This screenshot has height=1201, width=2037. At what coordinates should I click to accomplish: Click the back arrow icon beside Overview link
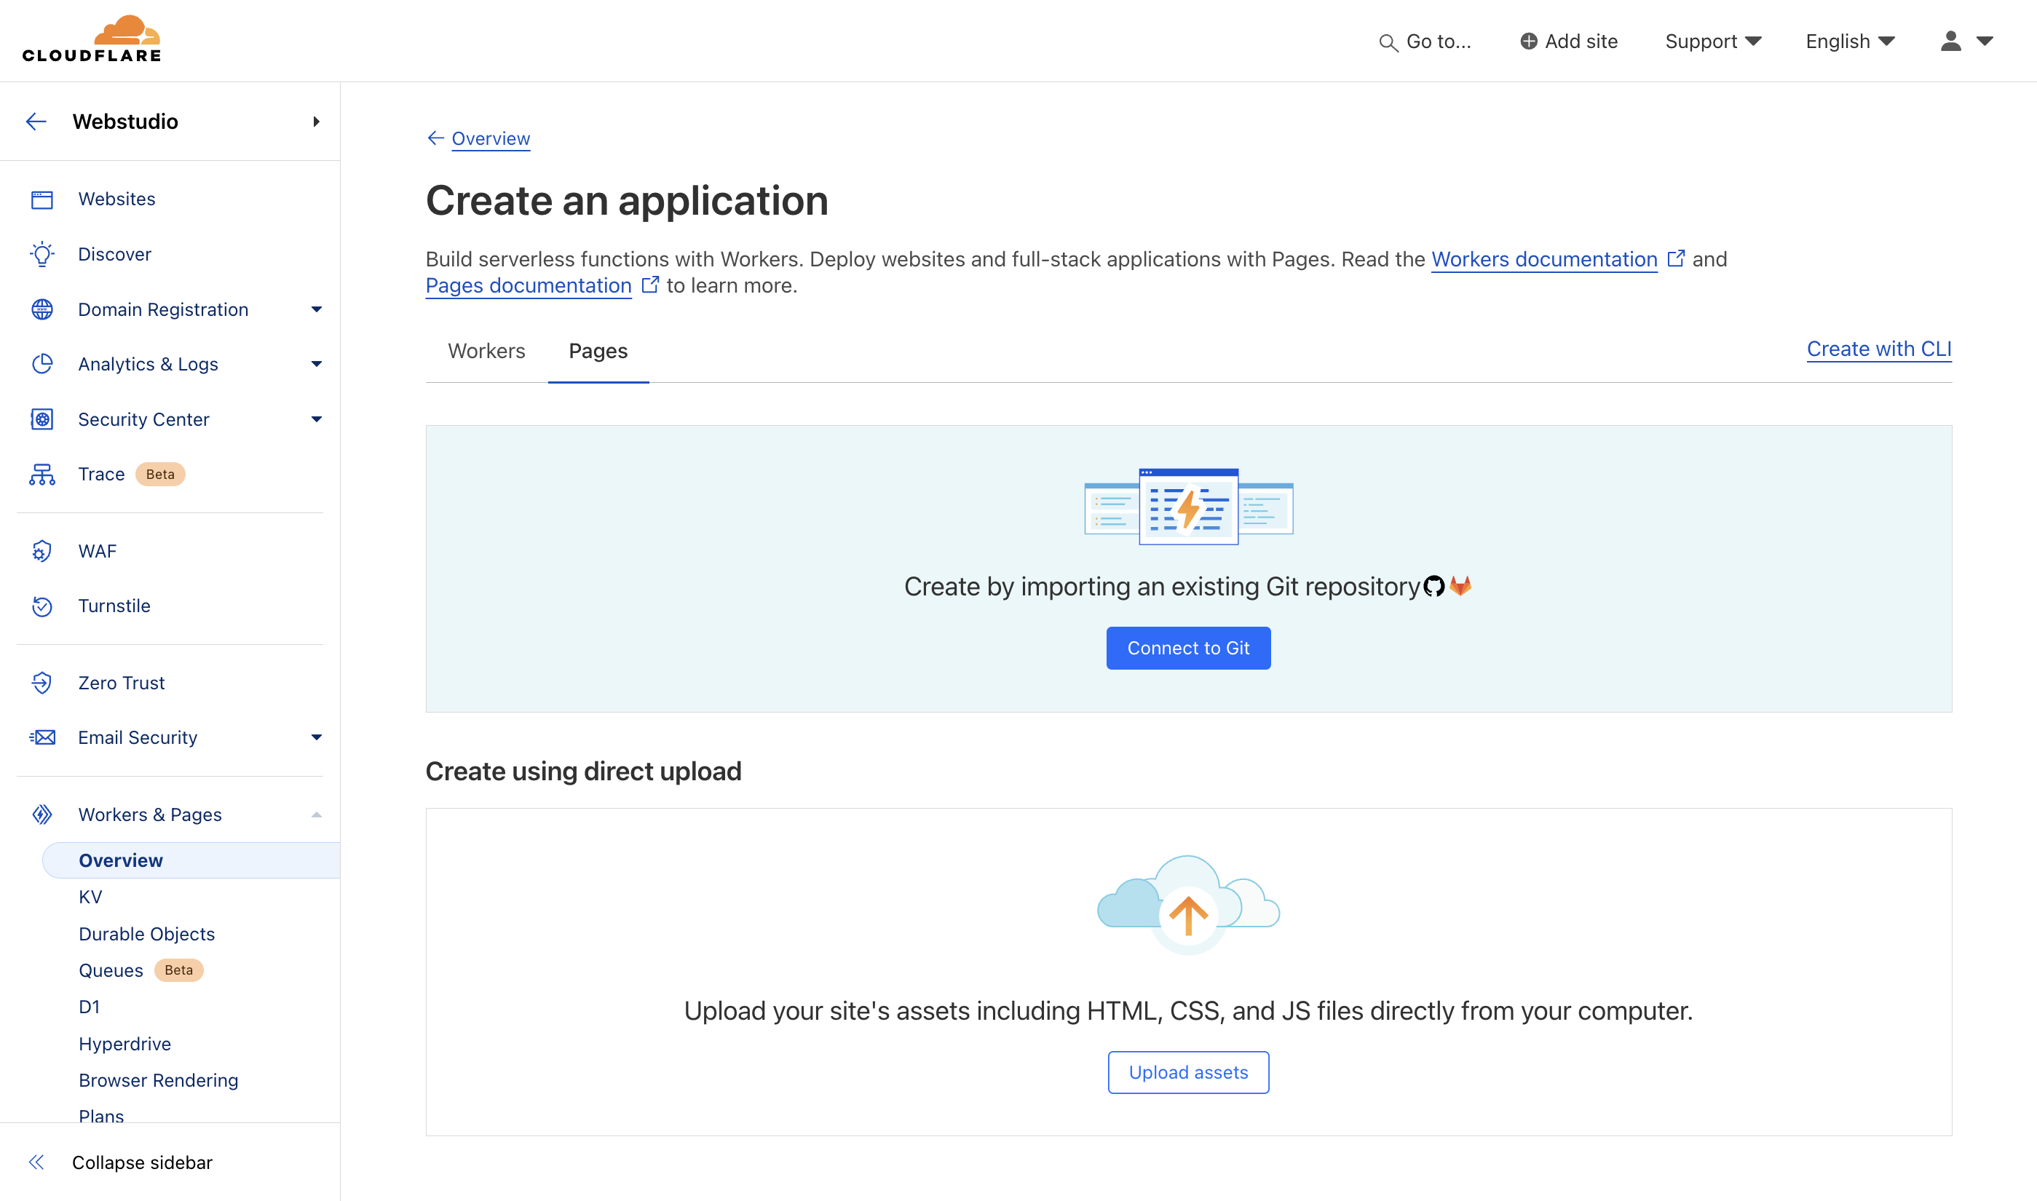[435, 138]
